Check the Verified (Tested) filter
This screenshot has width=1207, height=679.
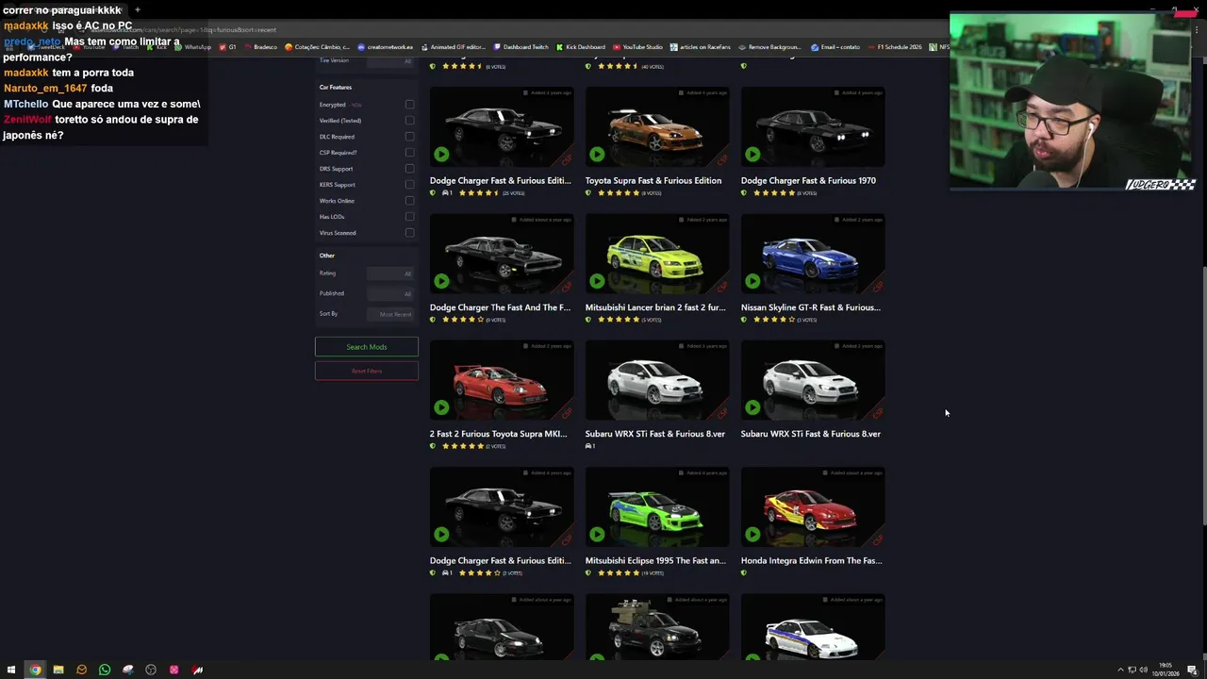(x=409, y=121)
